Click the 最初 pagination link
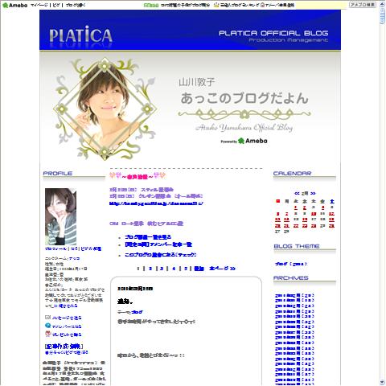The image size is (386, 386). point(199,269)
